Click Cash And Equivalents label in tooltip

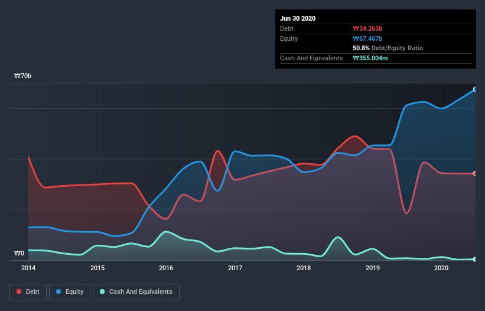(x=311, y=58)
